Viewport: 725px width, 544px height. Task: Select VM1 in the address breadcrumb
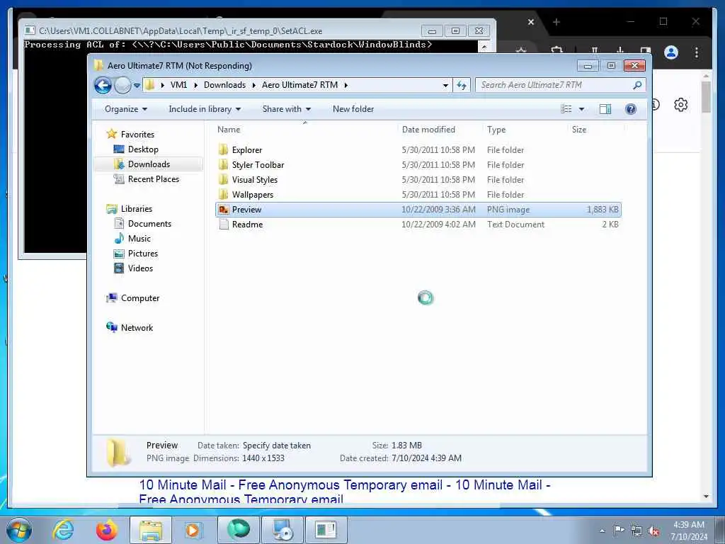[x=178, y=85]
